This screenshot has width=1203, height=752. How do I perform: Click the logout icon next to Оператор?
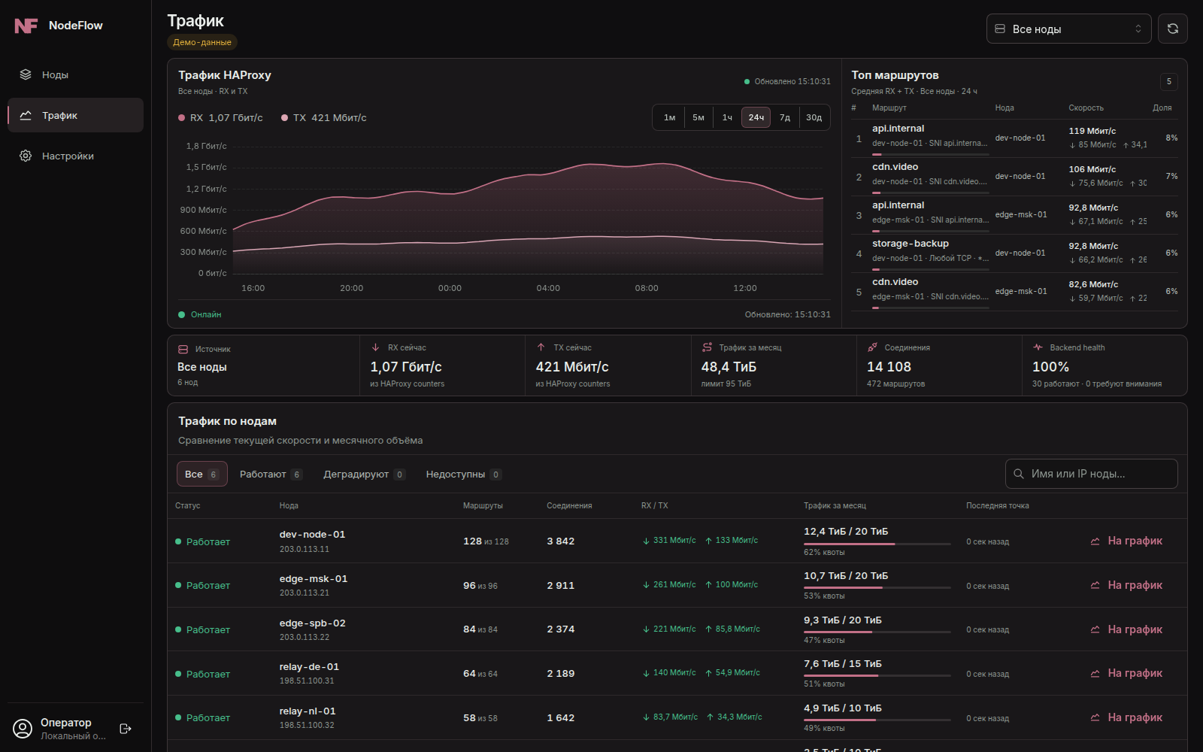pos(126,729)
